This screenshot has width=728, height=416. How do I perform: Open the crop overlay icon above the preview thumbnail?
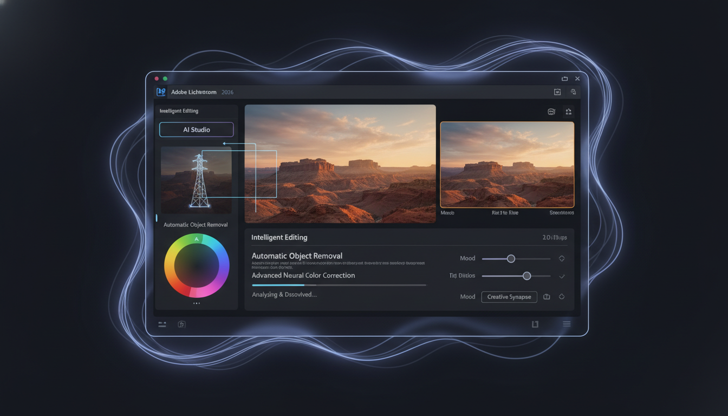point(551,111)
